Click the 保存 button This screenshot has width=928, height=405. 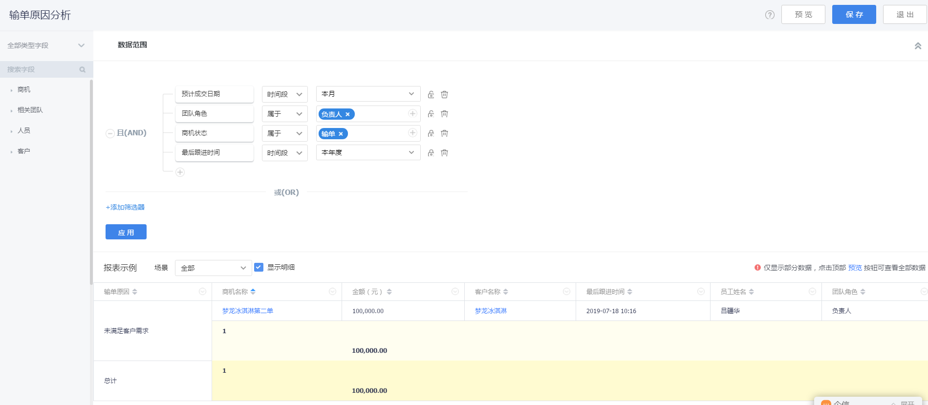tap(854, 15)
